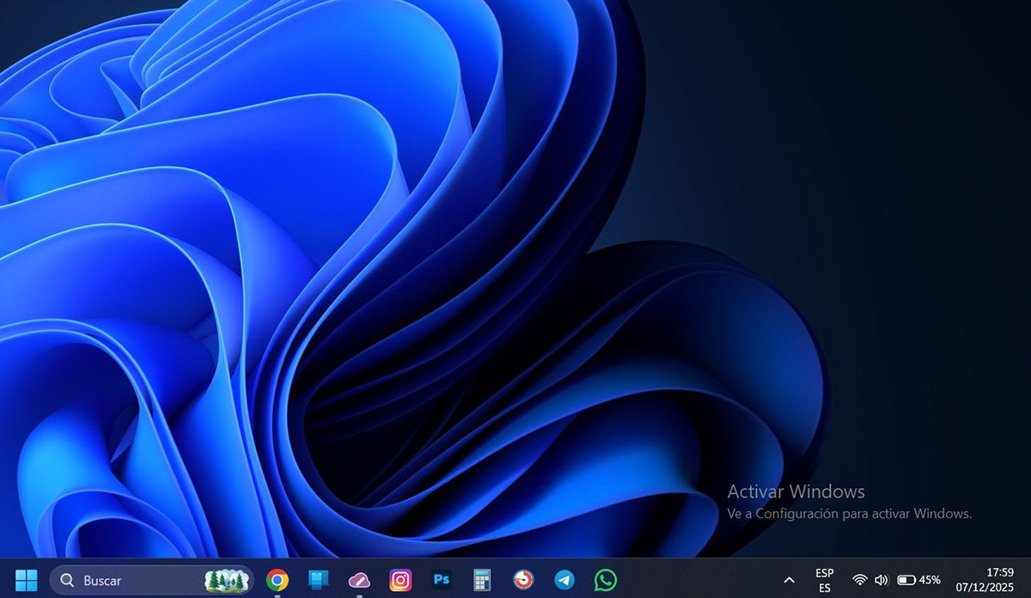This screenshot has width=1031, height=598.
Task: Open the ESP language switcher
Action: click(823, 580)
